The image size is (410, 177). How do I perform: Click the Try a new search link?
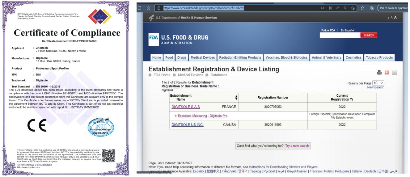pos(297,145)
